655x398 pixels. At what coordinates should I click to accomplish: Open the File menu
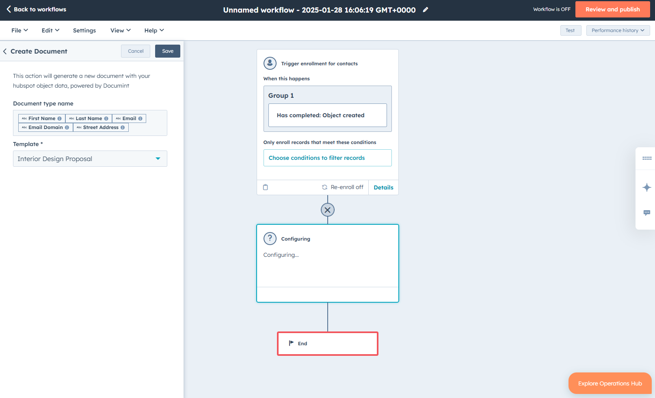[19, 30]
